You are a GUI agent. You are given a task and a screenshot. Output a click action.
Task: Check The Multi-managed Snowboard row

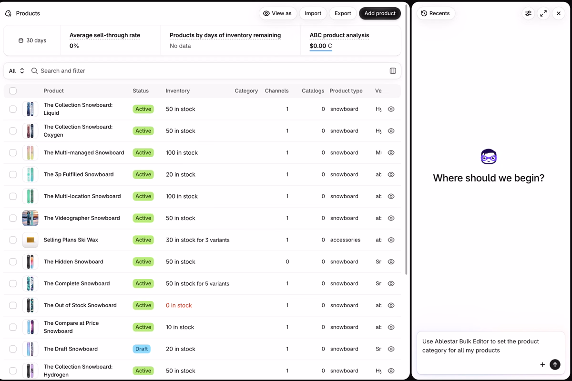point(13,153)
